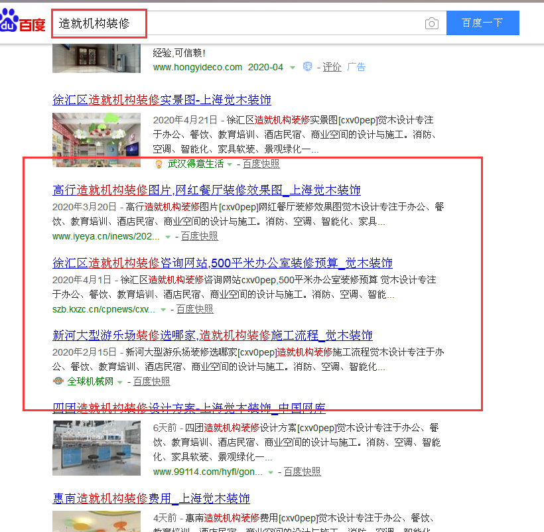Image resolution: width=544 pixels, height=532 pixels.
Task: Expand the arrow after szb.kxzc.cn URL
Action: pos(163,310)
